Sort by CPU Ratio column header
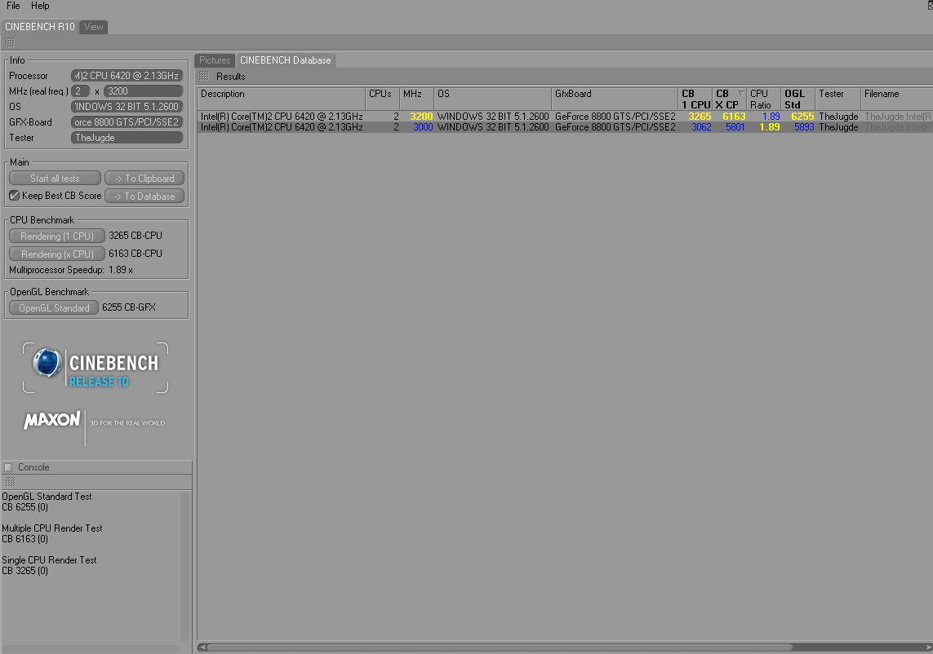Image resolution: width=933 pixels, height=654 pixels. [x=763, y=99]
